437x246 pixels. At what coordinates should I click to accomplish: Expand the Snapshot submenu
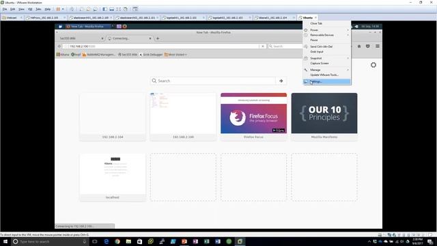coord(326,58)
